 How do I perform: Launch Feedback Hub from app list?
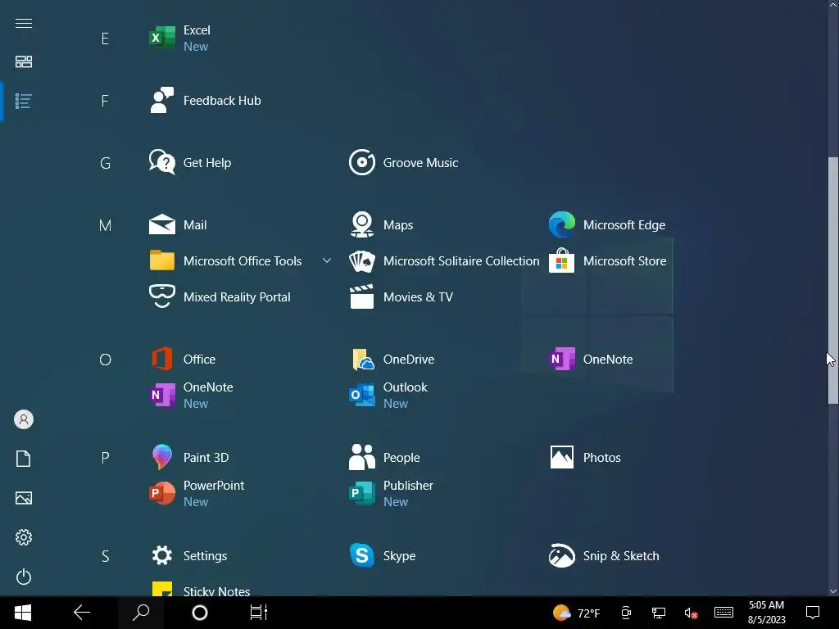tap(206, 101)
